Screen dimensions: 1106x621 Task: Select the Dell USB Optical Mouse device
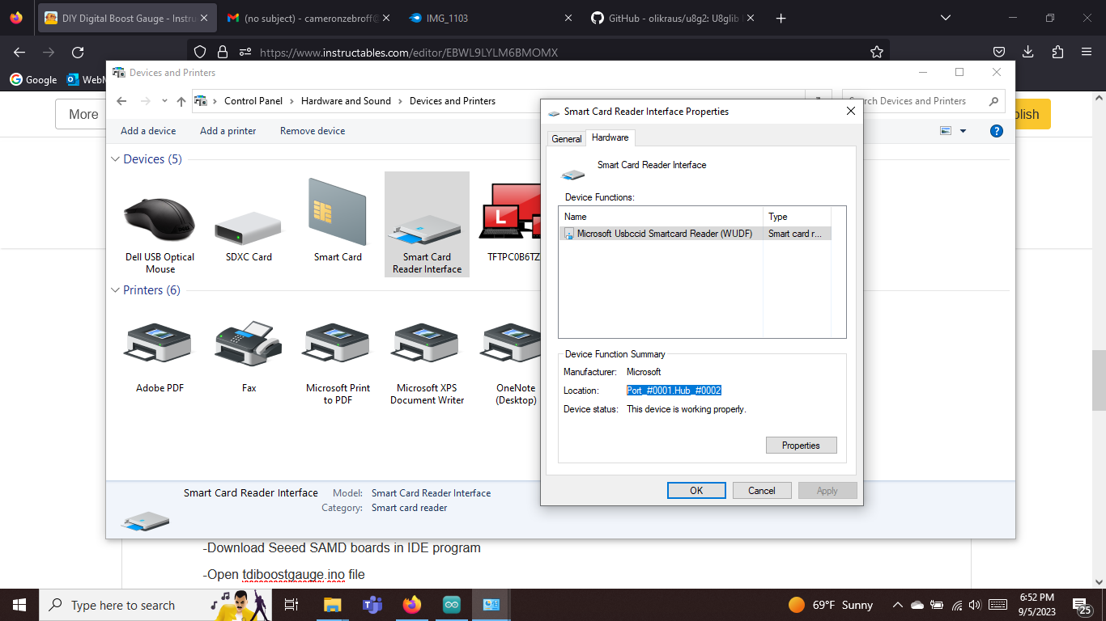[160, 234]
